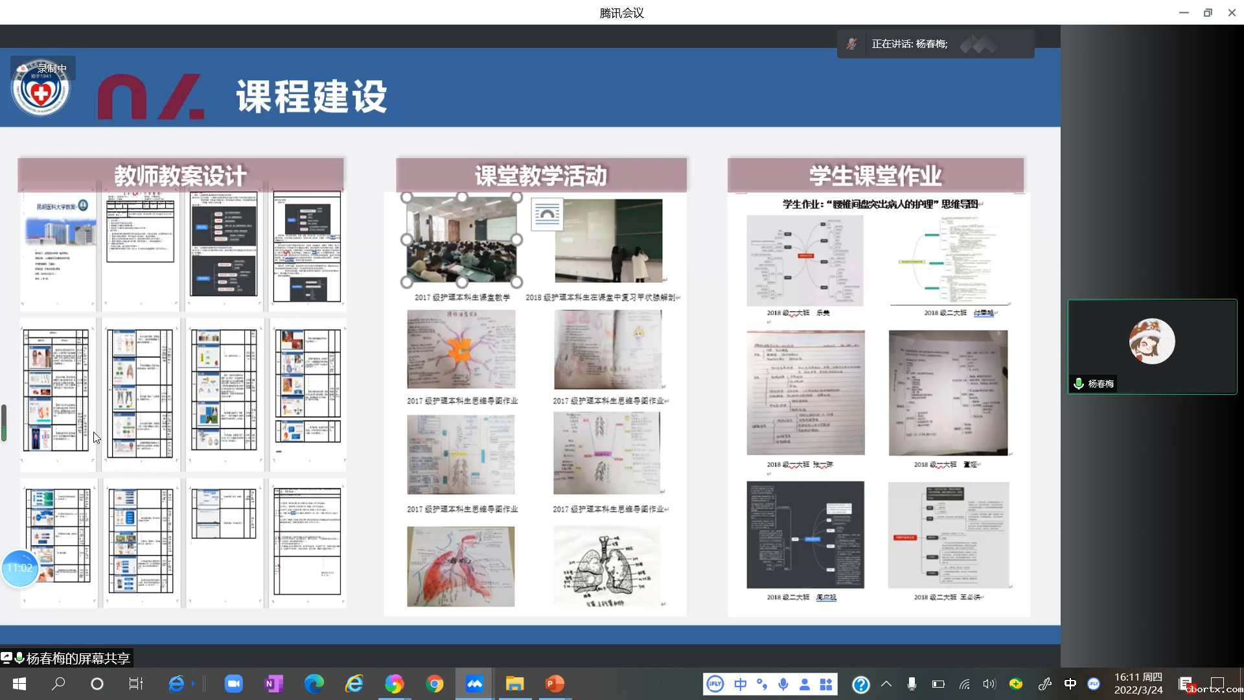Screen dimensions: 1244x700
Task: Open Google Chrome from taskbar
Action: click(x=434, y=684)
